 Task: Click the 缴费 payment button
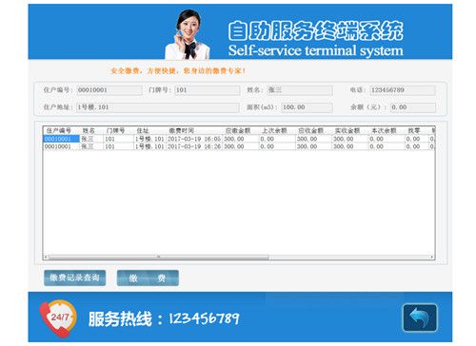(148, 279)
